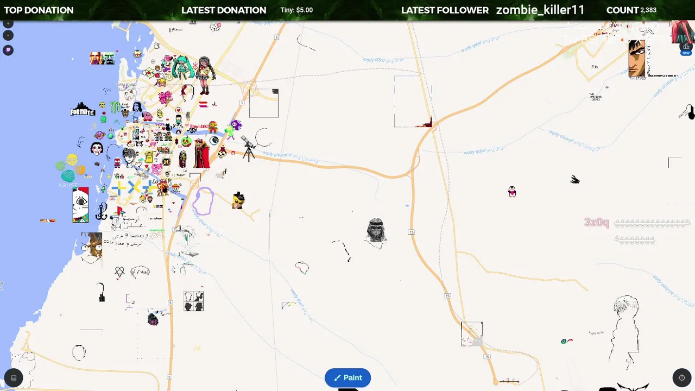Select the small black bird drawing
The height and width of the screenshot is (391, 695).
point(575,180)
